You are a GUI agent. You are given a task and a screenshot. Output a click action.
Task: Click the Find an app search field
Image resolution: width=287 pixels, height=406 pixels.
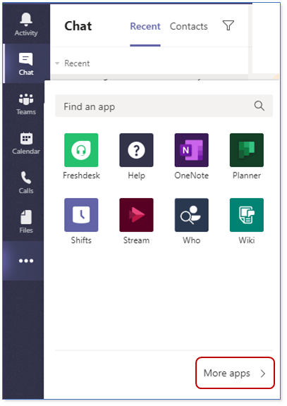click(x=164, y=106)
